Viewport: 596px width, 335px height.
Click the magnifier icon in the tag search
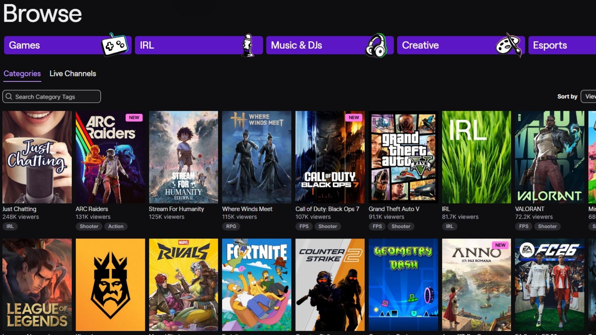click(x=9, y=96)
